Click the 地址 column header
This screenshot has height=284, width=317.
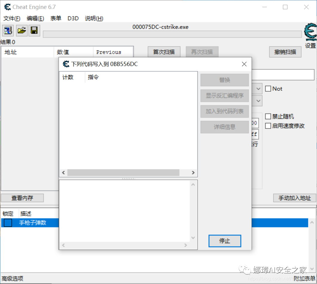(28, 52)
